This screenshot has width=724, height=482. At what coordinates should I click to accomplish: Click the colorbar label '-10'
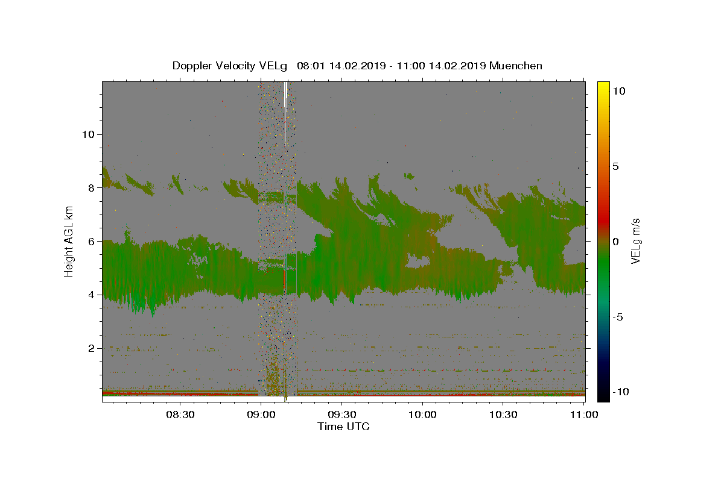tap(622, 392)
